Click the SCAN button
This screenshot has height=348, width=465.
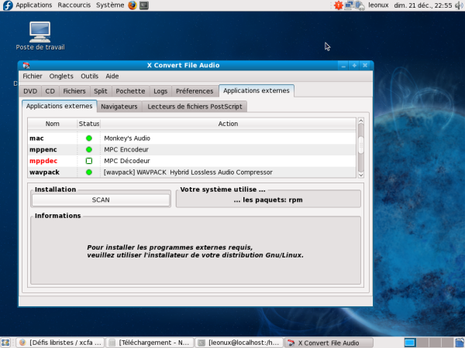click(101, 200)
